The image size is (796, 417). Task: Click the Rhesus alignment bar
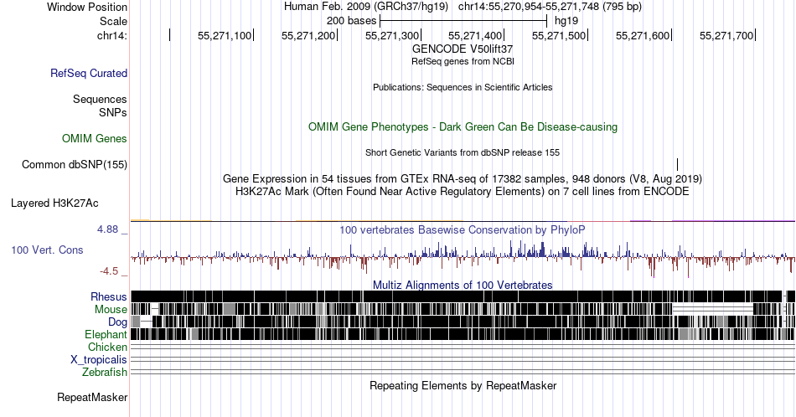463,296
